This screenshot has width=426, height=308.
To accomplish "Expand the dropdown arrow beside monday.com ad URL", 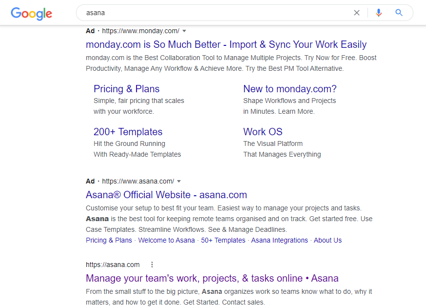I will [184, 31].
